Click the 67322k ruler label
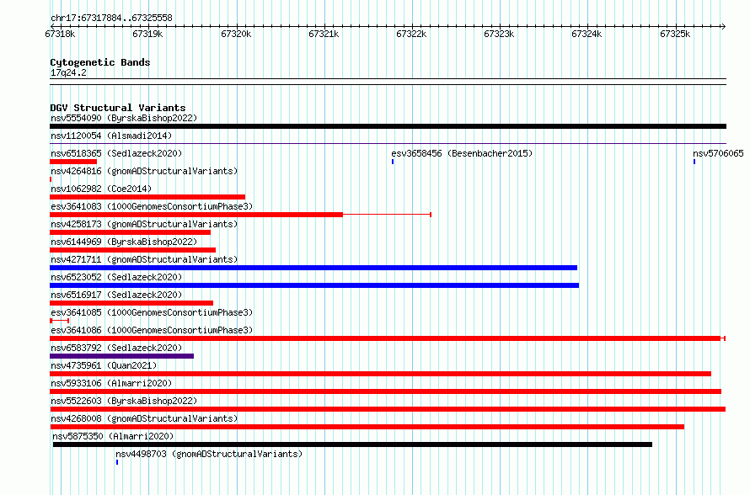Screen dimensions: 750x495 point(411,34)
